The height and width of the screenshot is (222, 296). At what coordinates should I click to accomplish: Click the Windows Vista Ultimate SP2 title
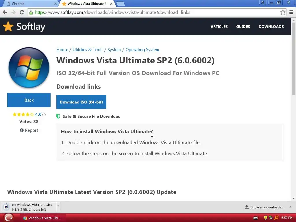coord(135,60)
